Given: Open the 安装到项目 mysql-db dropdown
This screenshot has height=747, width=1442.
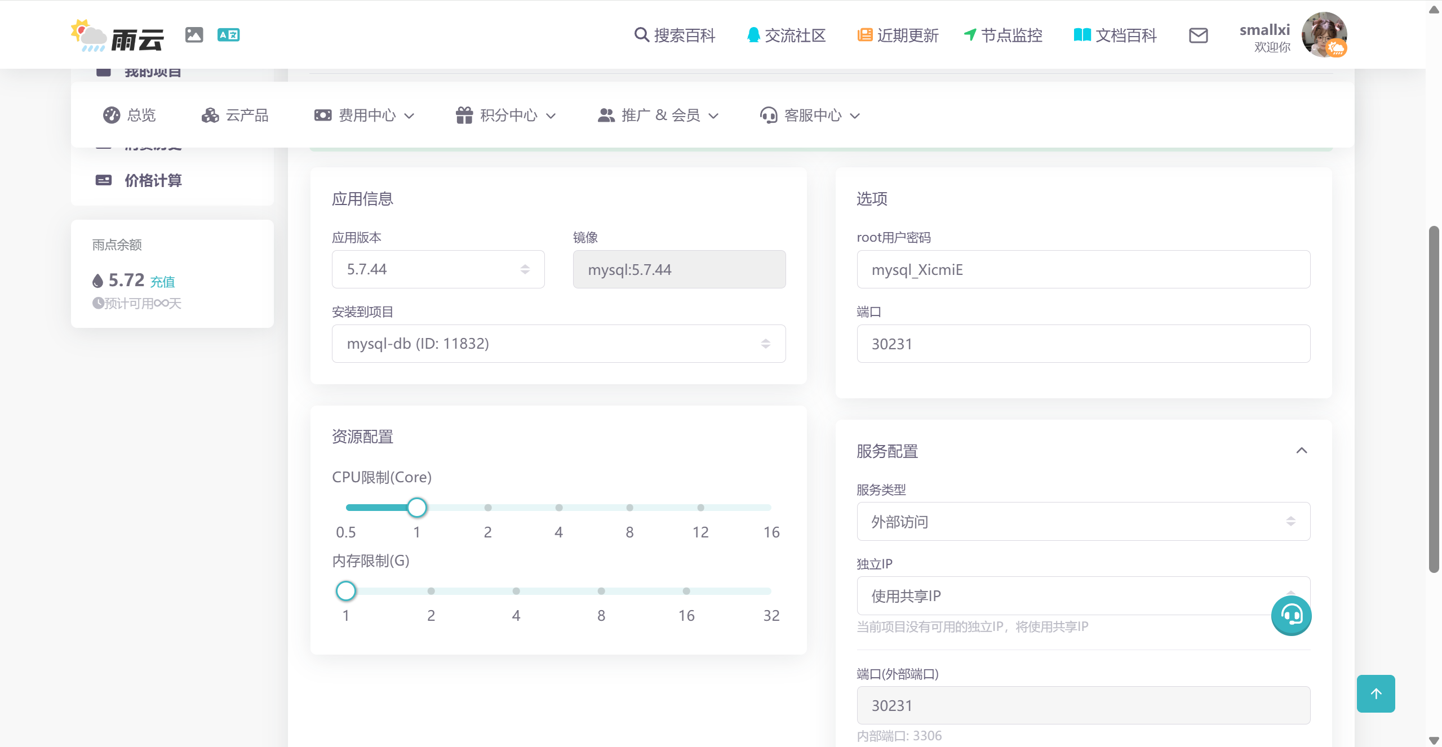Looking at the screenshot, I should pos(558,344).
